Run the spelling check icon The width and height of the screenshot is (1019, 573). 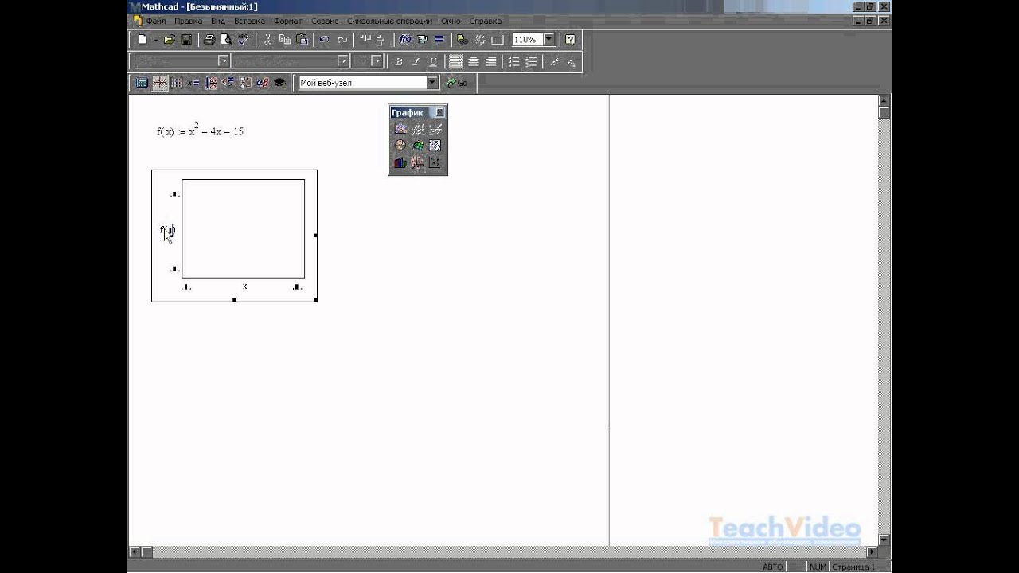(243, 39)
